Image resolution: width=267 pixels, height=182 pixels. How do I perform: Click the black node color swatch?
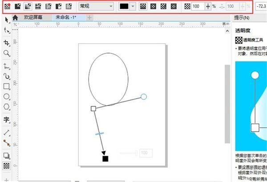click(124, 7)
